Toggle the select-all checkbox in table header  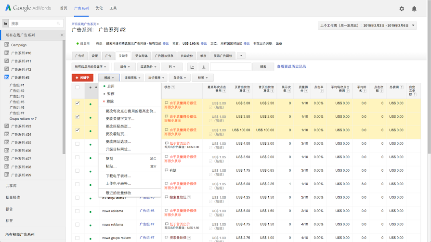78,87
